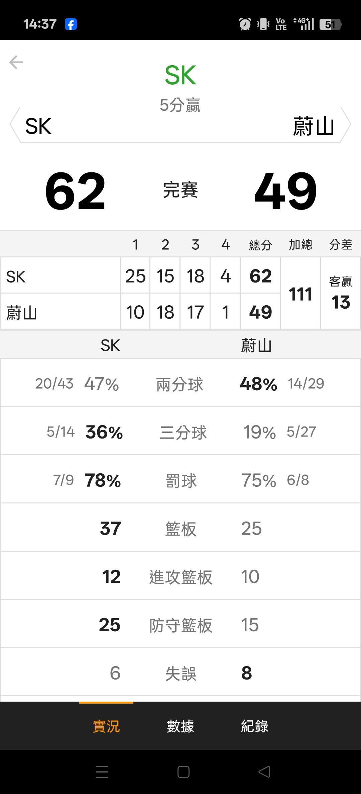The height and width of the screenshot is (794, 361).
Task: Tap the 蔚山 team name on right
Action: tap(313, 127)
